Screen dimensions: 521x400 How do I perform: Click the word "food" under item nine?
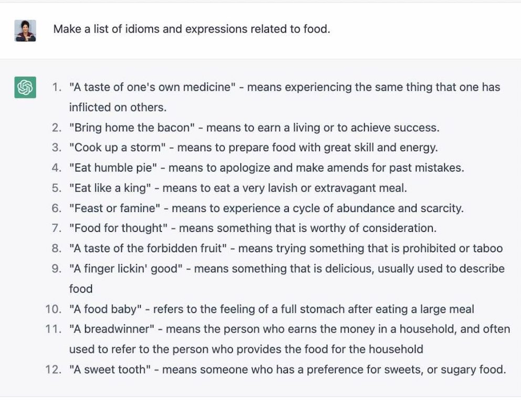(x=81, y=289)
